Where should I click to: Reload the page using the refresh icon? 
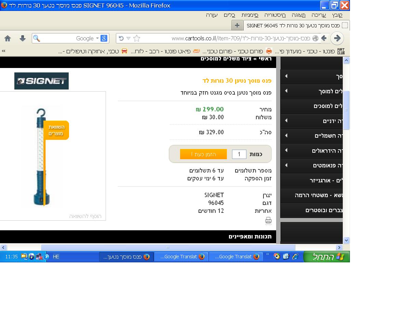pyautogui.click(x=121, y=38)
